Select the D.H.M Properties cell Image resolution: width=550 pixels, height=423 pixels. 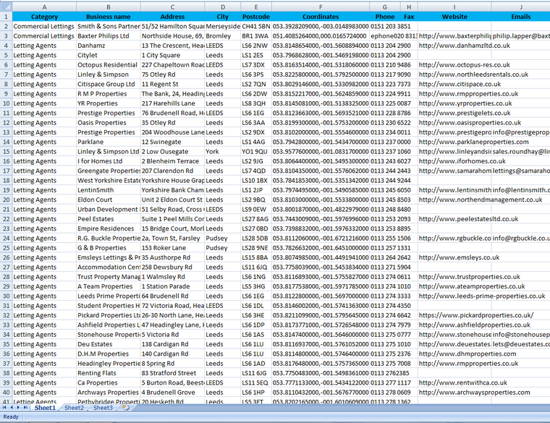(x=109, y=354)
